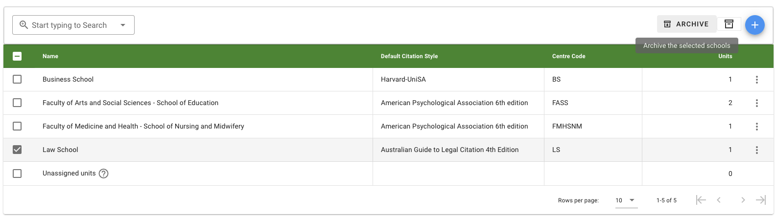Viewport: 776px width, 218px height.
Task: Sort by the Default Citation Style header
Action: click(409, 56)
